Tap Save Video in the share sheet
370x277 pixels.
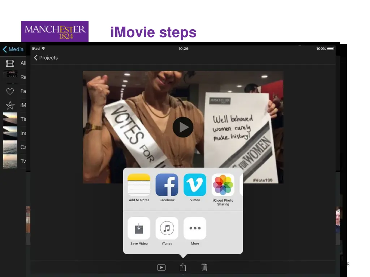tap(139, 228)
